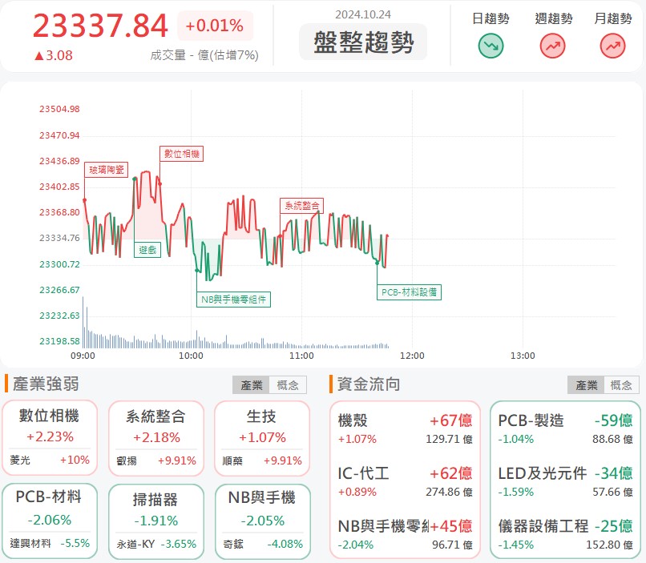Click the 274.86 億 turnover value
Screen dimensions: 646x563
click(x=449, y=492)
